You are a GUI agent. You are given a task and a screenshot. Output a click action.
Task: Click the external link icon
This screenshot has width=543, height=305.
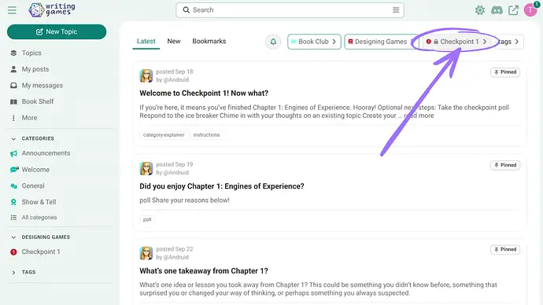coord(514,10)
